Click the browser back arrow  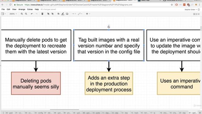(3, 5)
